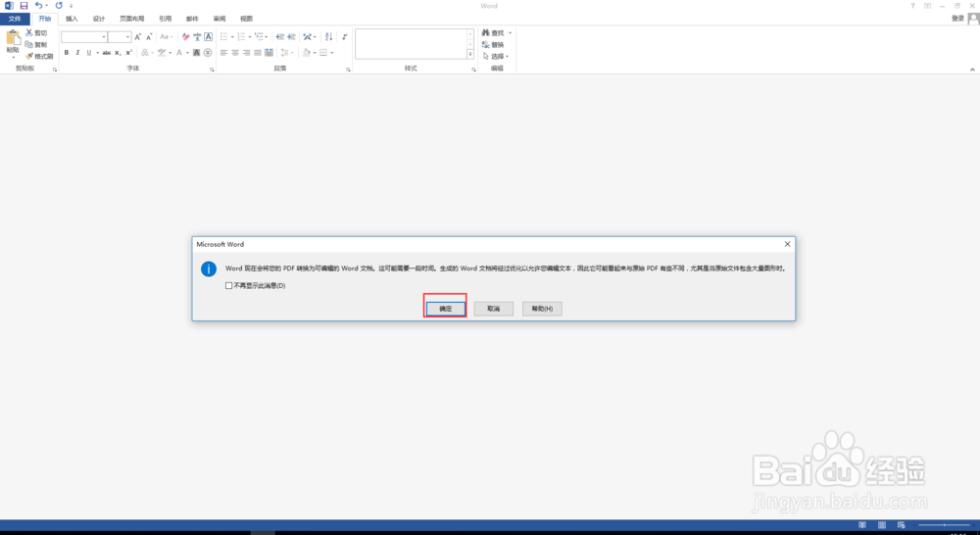
Task: Open the 邮件 ribbon tab
Action: [192, 19]
